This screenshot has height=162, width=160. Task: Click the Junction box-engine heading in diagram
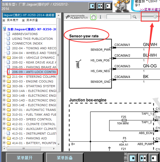(88, 100)
